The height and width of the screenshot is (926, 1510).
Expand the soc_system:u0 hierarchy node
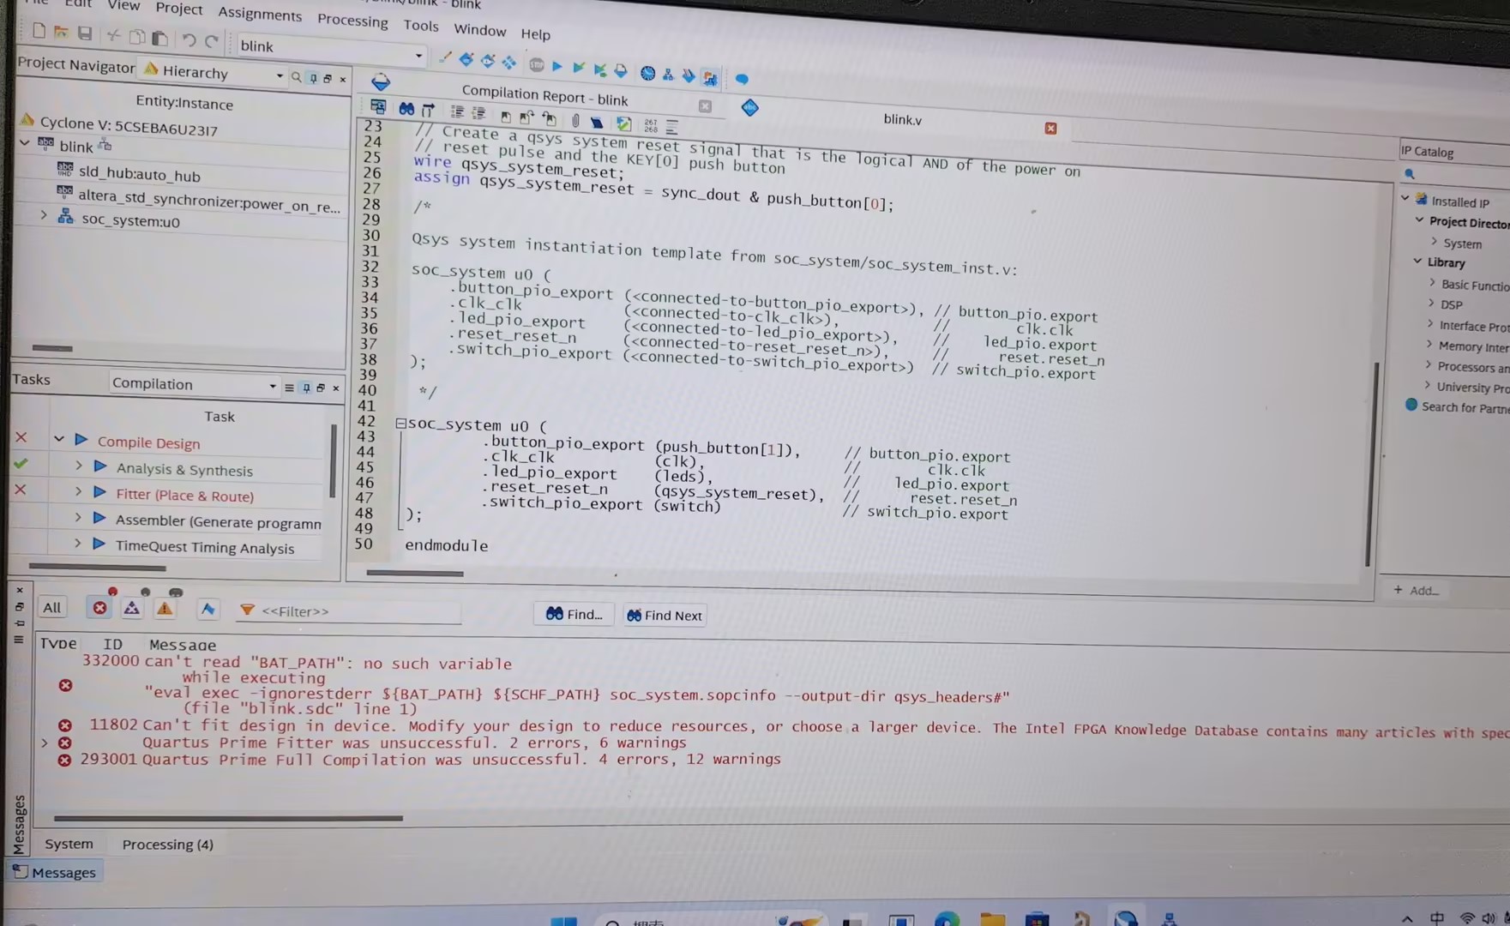[43, 216]
